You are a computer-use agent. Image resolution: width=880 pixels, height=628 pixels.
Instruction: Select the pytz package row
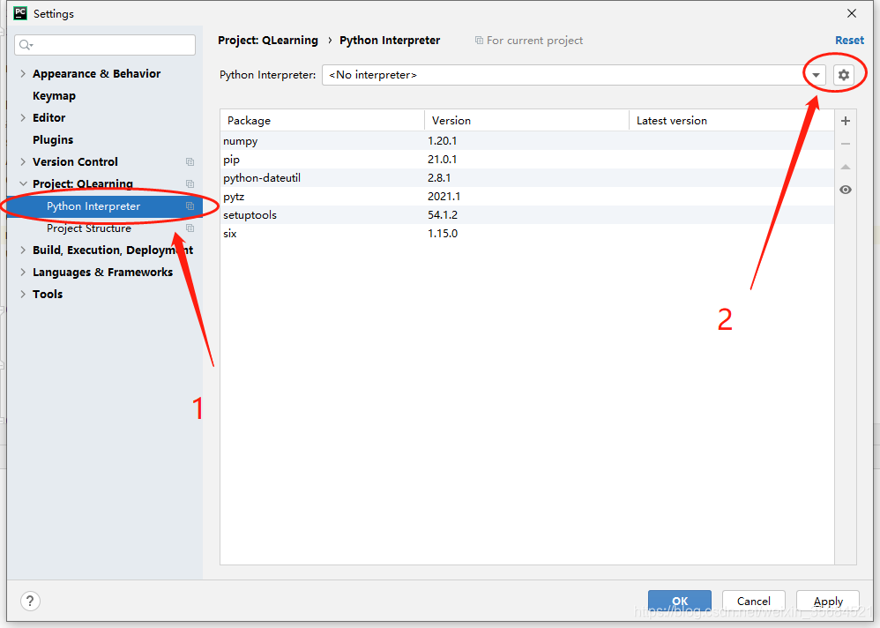pyautogui.click(x=527, y=196)
